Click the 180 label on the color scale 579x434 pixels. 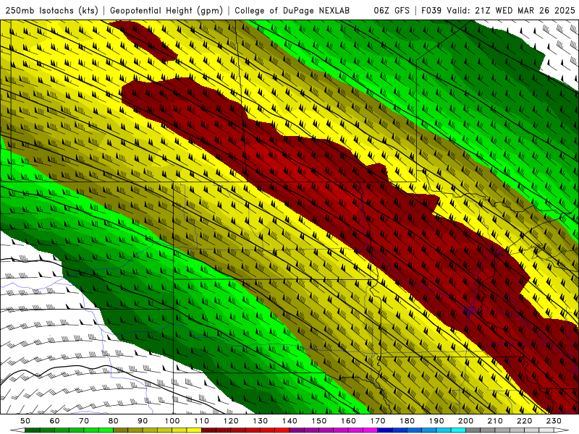tap(407, 421)
